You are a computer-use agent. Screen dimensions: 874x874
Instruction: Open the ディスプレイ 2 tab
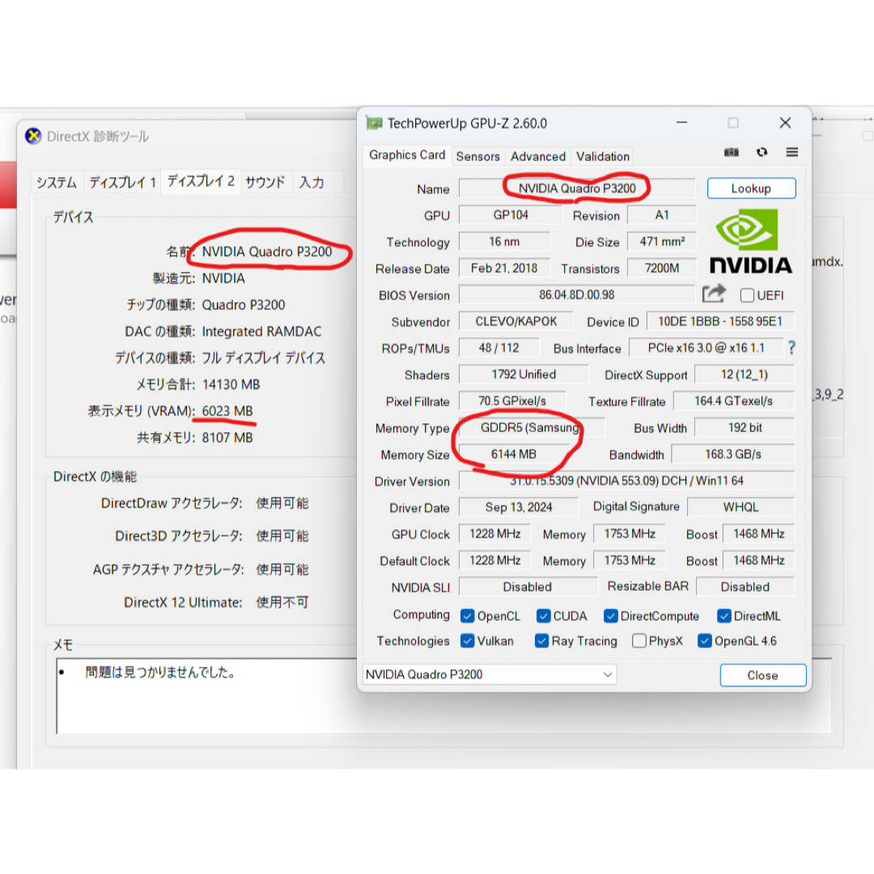click(201, 181)
